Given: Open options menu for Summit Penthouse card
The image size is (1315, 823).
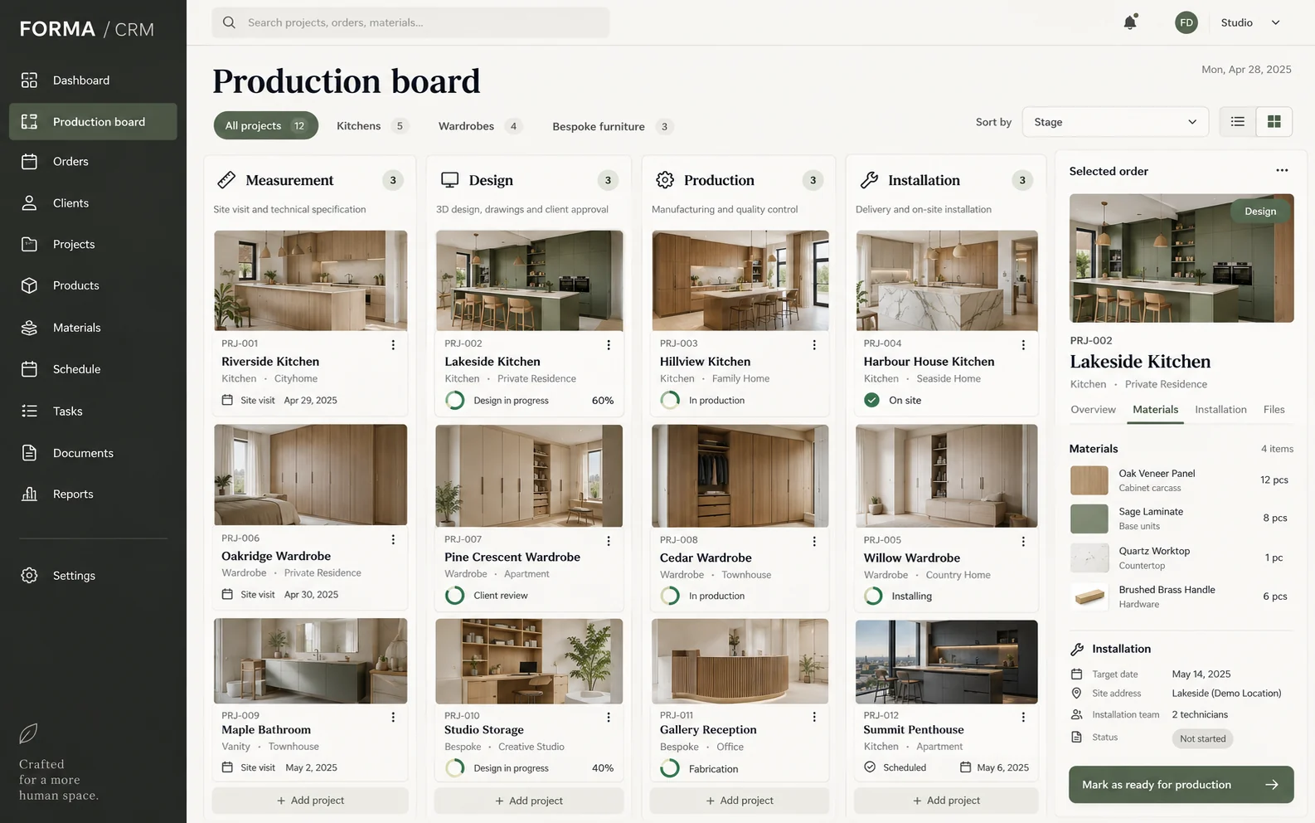Looking at the screenshot, I should pyautogui.click(x=1023, y=717).
